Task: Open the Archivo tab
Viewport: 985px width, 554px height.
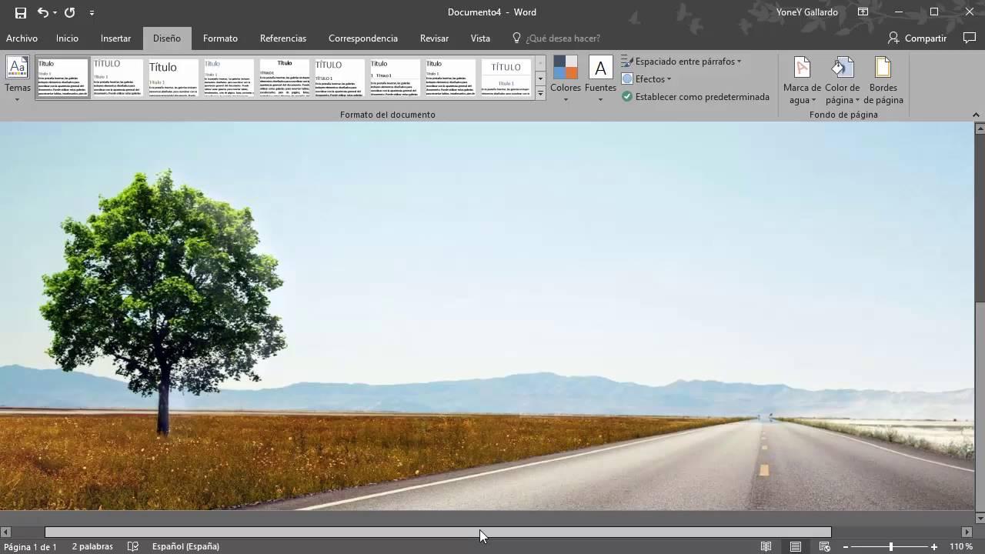Action: tap(22, 38)
